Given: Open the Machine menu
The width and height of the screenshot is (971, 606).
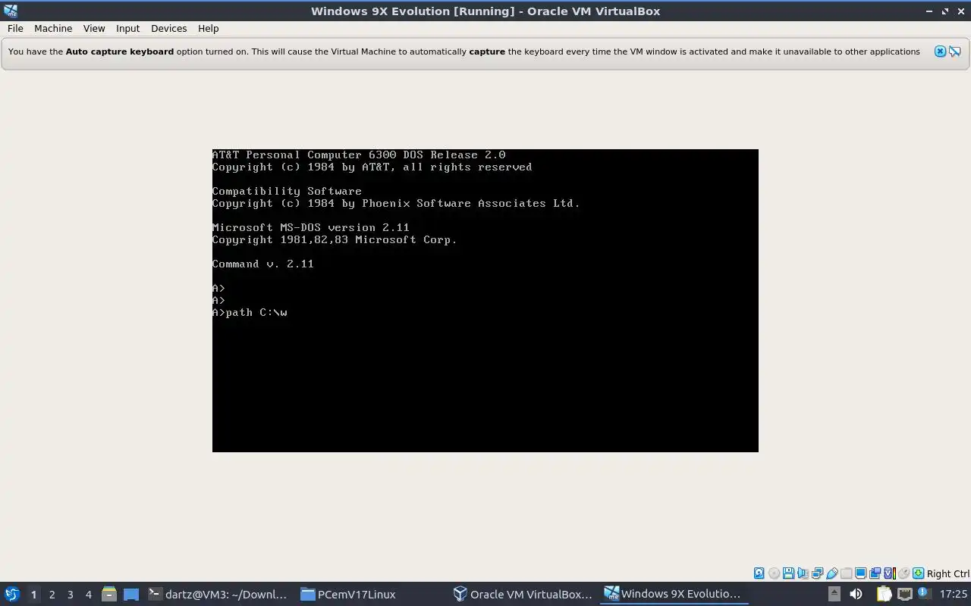Looking at the screenshot, I should click(53, 28).
